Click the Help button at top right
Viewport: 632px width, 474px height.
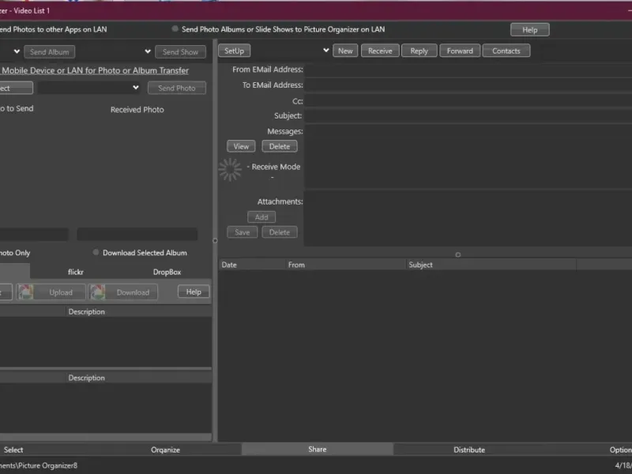[529, 30]
